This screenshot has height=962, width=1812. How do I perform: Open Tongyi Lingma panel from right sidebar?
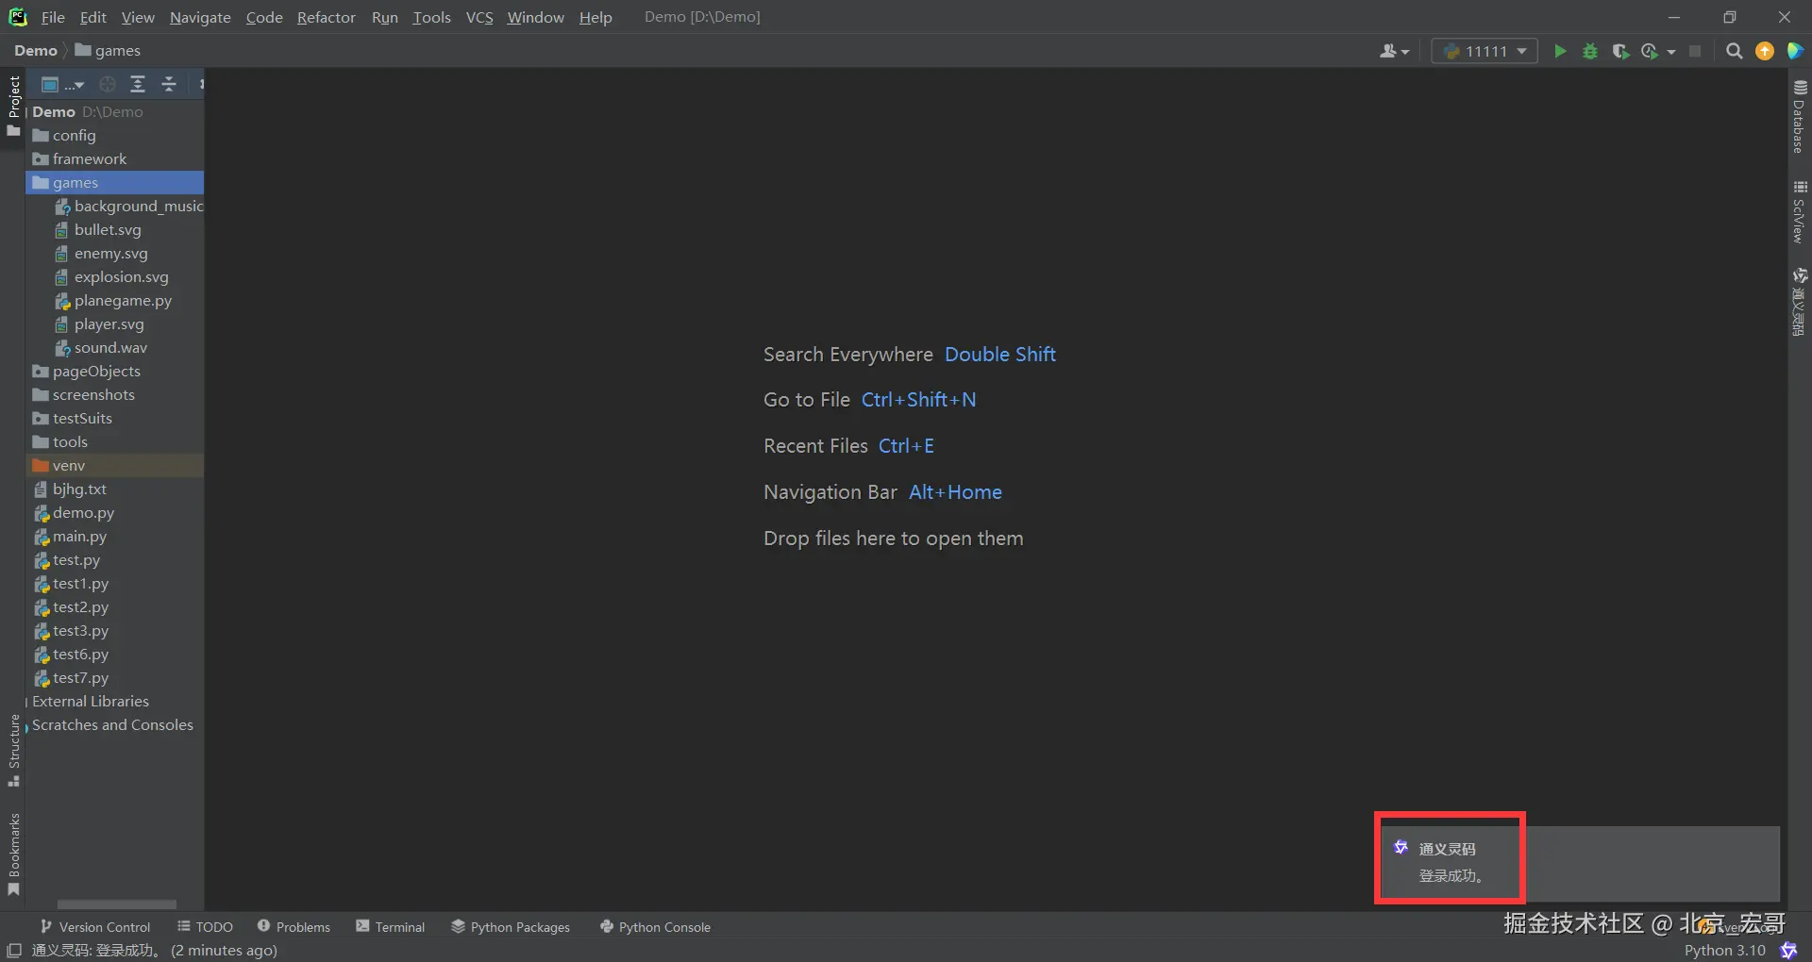tap(1800, 302)
